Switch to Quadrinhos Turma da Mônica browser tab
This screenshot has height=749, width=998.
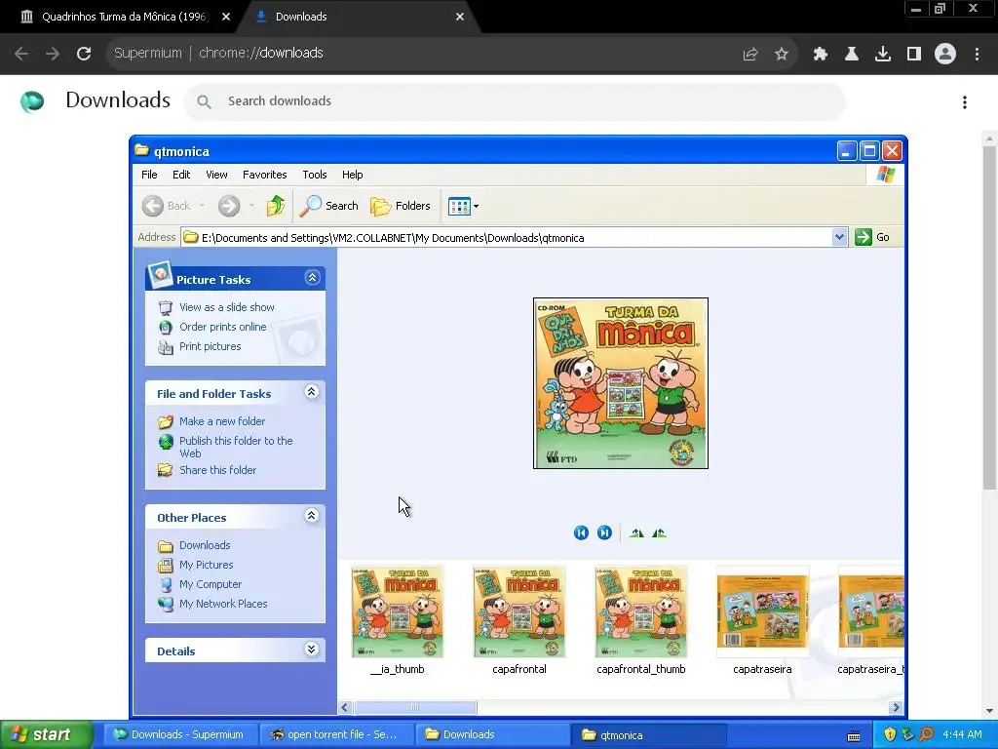[124, 17]
